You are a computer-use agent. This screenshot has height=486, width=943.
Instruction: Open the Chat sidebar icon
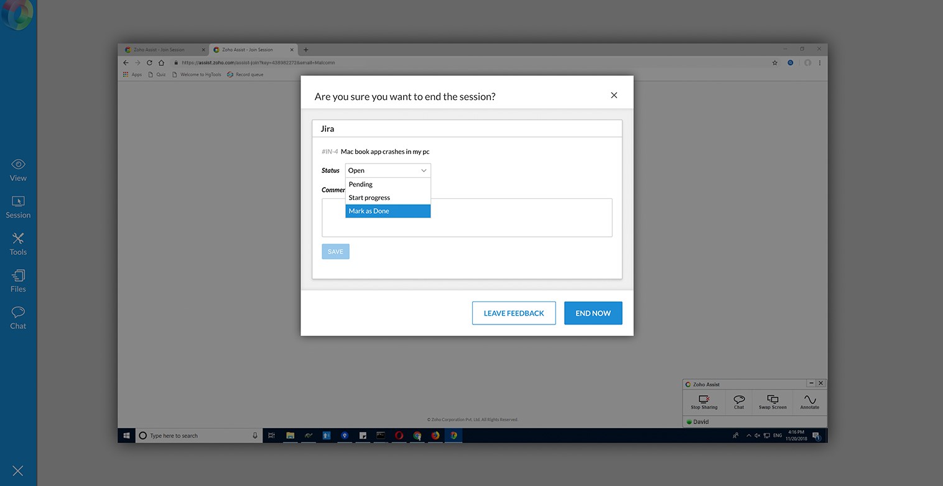(x=18, y=318)
